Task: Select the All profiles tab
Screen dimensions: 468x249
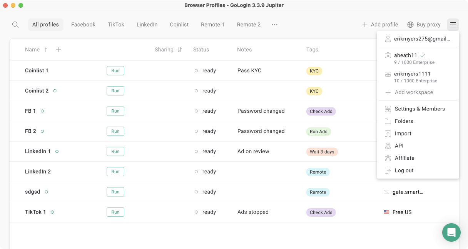Action: [x=45, y=25]
